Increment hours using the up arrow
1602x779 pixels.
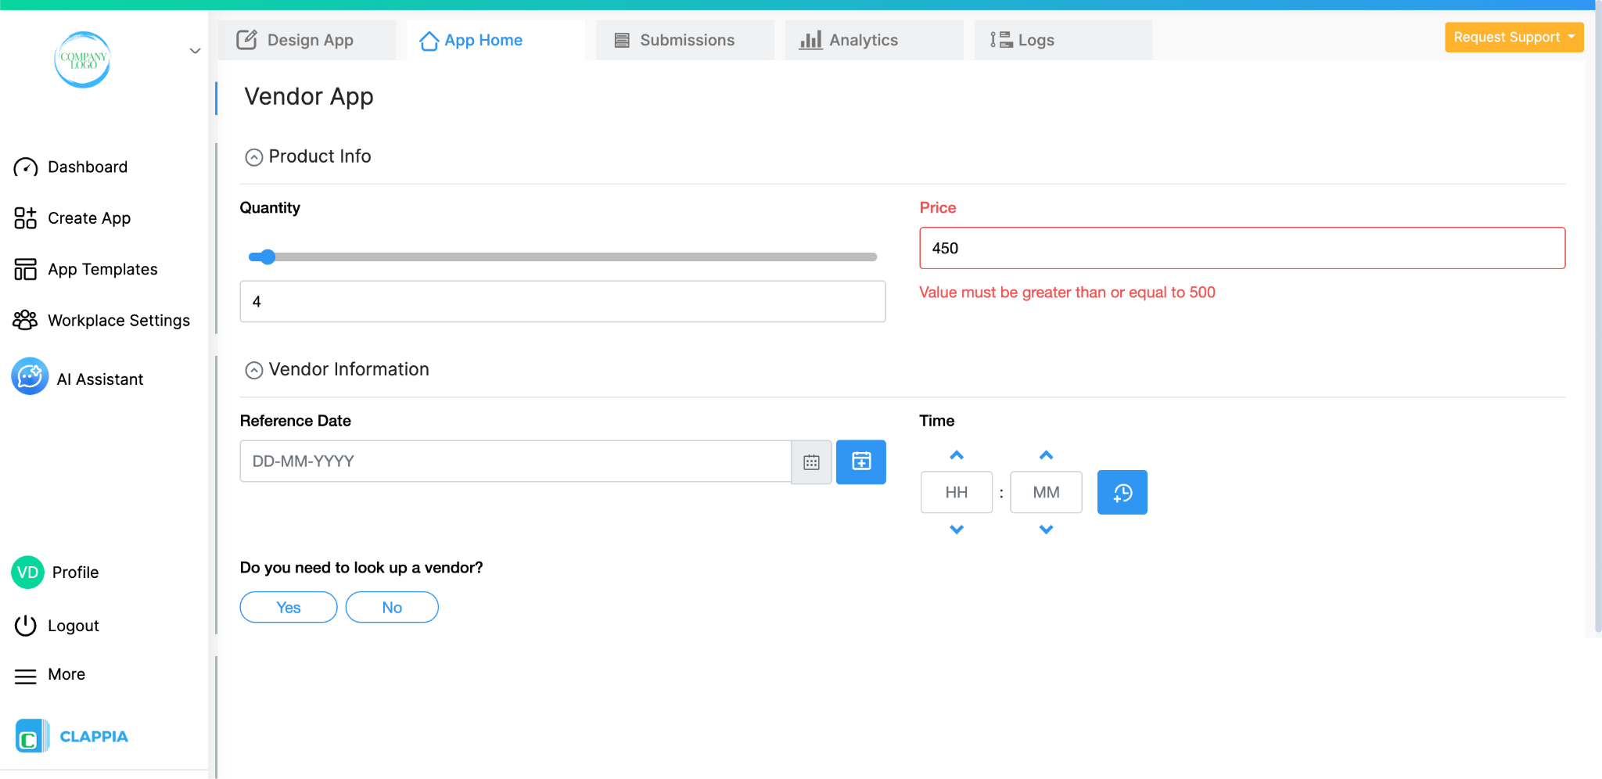click(x=956, y=454)
